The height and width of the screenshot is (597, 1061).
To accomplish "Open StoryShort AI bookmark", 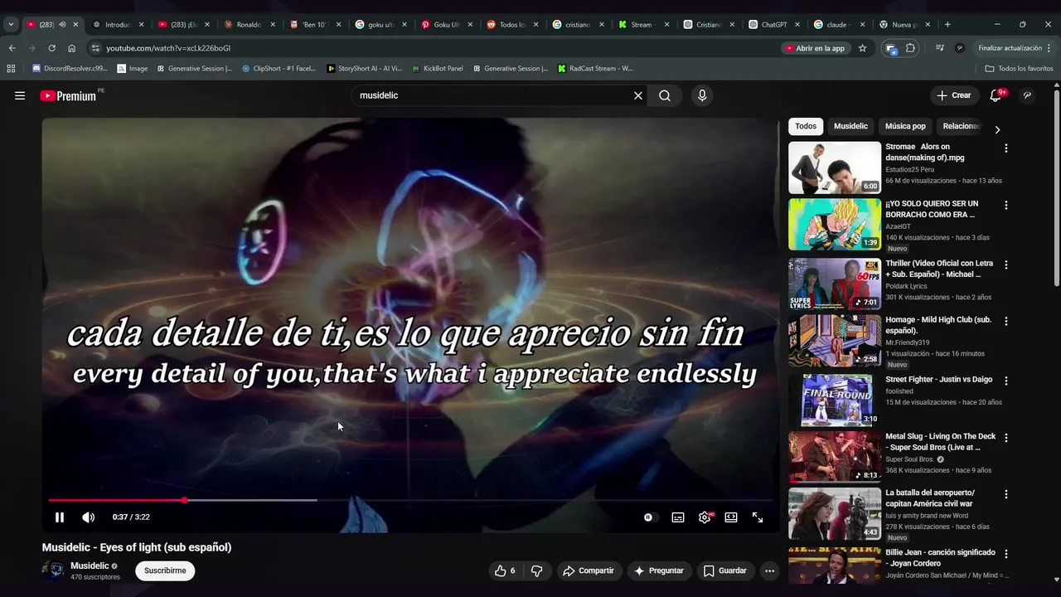I will [364, 68].
